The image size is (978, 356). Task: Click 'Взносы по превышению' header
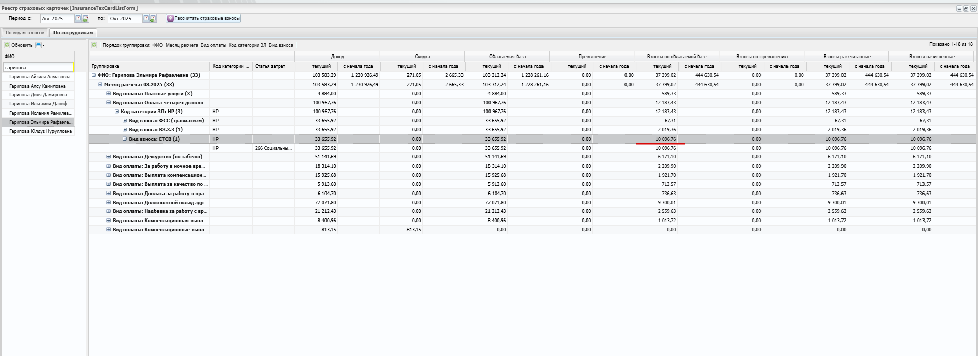(762, 57)
